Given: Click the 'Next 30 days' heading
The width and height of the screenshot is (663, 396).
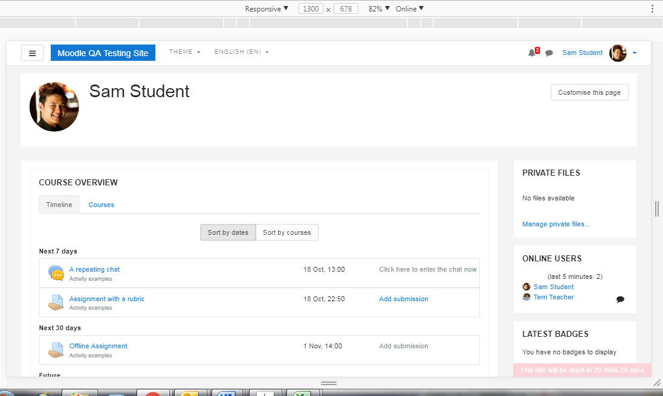Looking at the screenshot, I should pyautogui.click(x=60, y=328).
